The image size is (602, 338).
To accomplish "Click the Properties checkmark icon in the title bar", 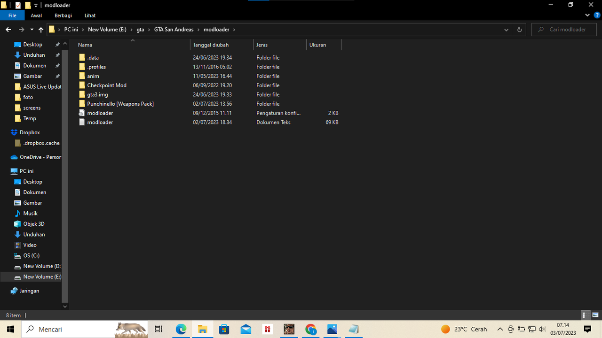I will tap(18, 5).
